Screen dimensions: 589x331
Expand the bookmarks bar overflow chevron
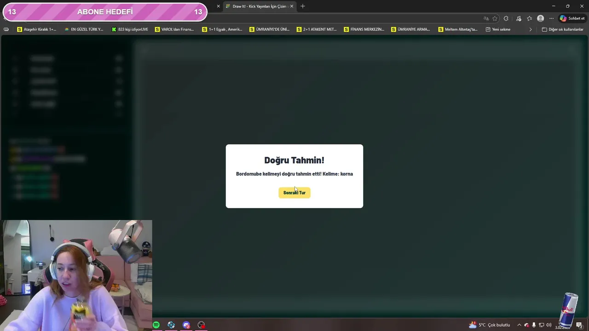531,29
